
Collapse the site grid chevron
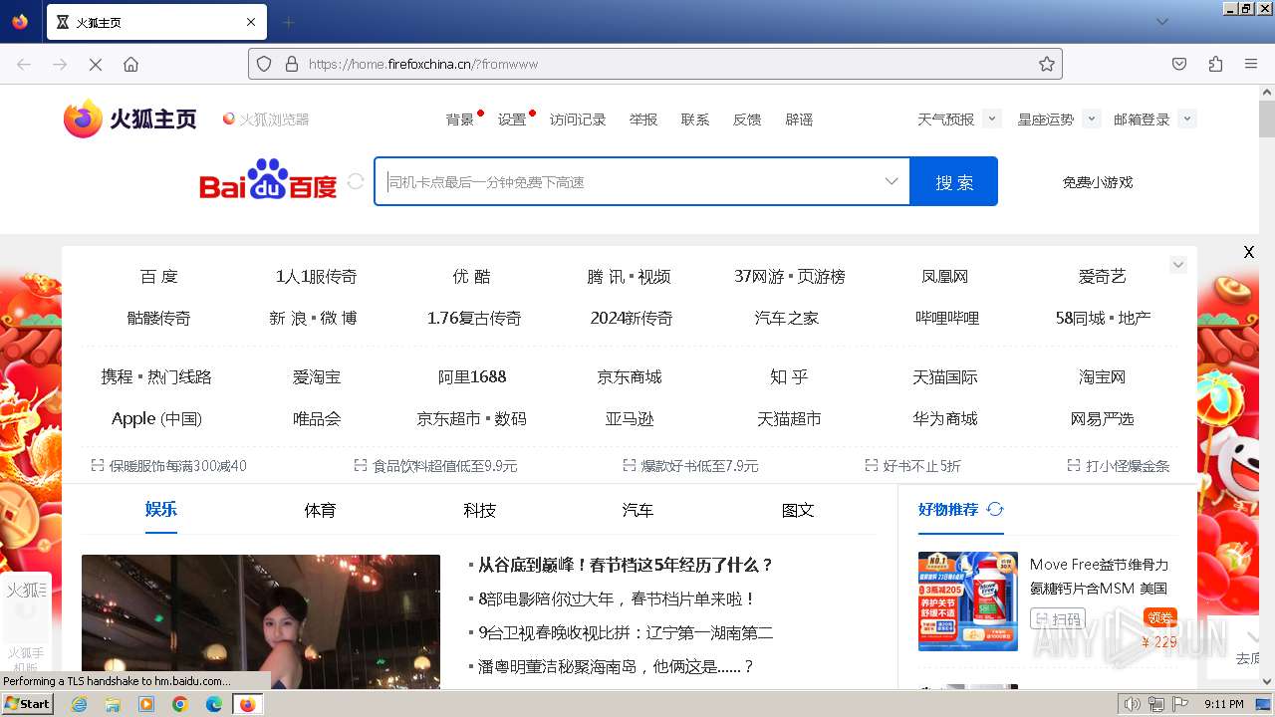point(1178,265)
